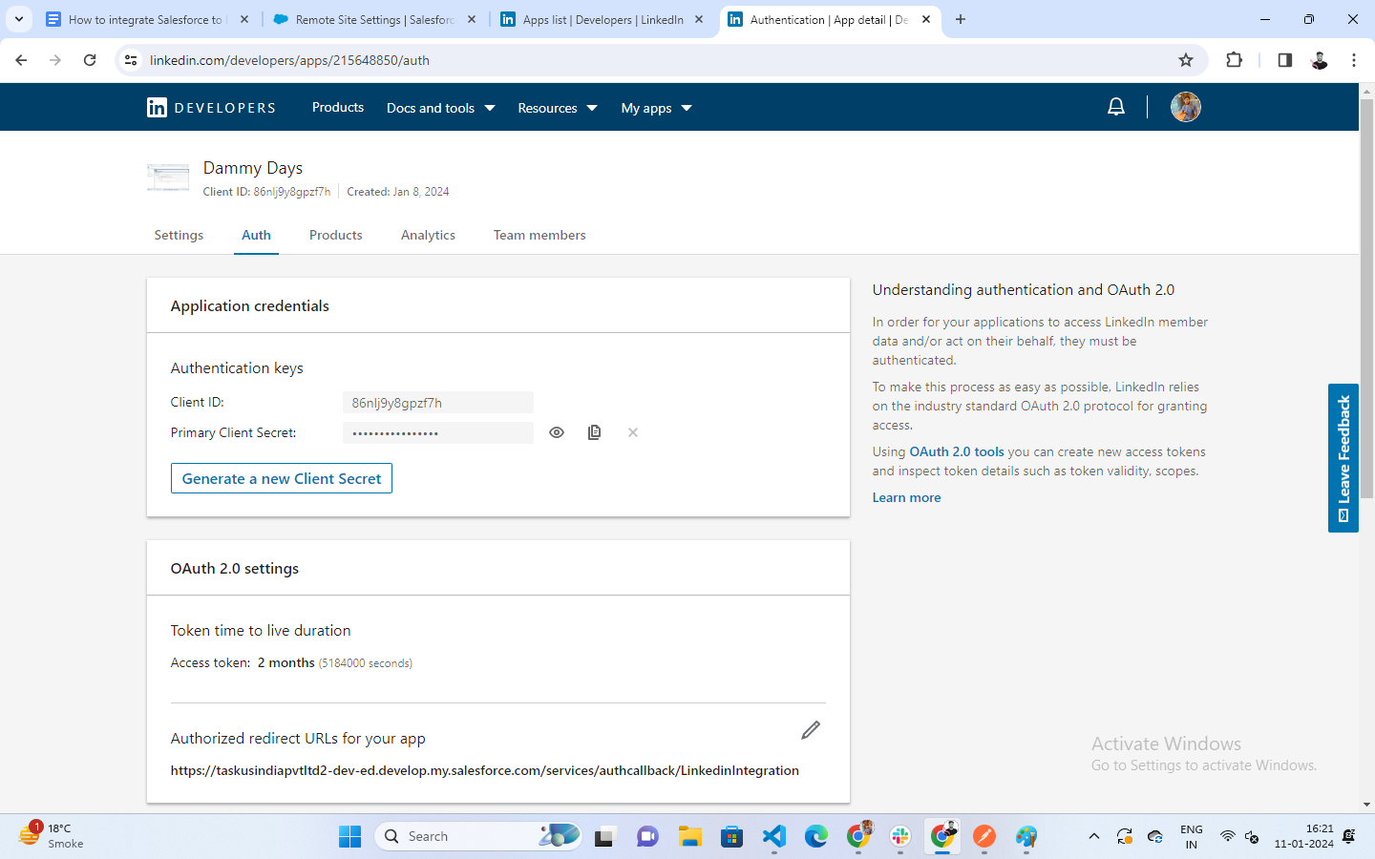The image size is (1375, 859).
Task: Click the taskbar Search box
Action: [x=478, y=836]
